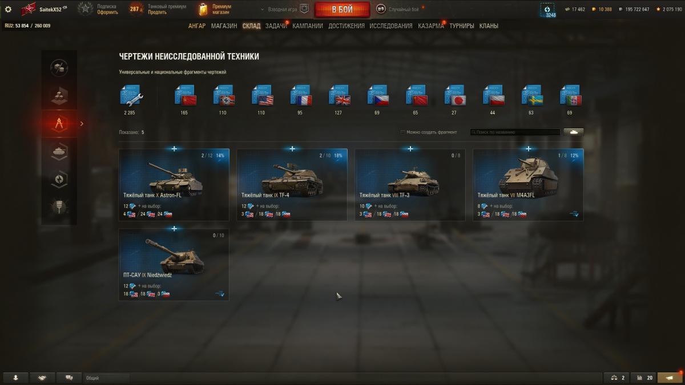Select universal blueprint fragments wrench icon
The image size is (685, 385).
coord(131,95)
